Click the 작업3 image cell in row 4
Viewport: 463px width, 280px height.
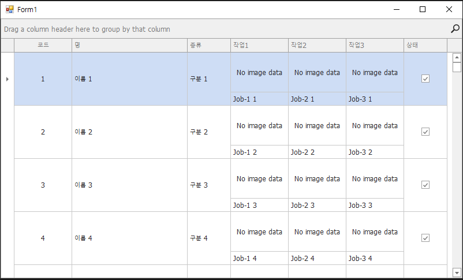click(x=375, y=232)
